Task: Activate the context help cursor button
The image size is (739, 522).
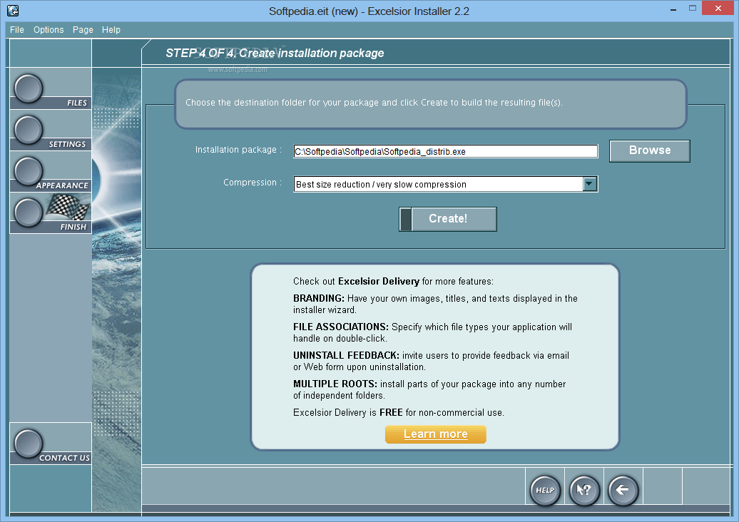Action: coord(584,491)
